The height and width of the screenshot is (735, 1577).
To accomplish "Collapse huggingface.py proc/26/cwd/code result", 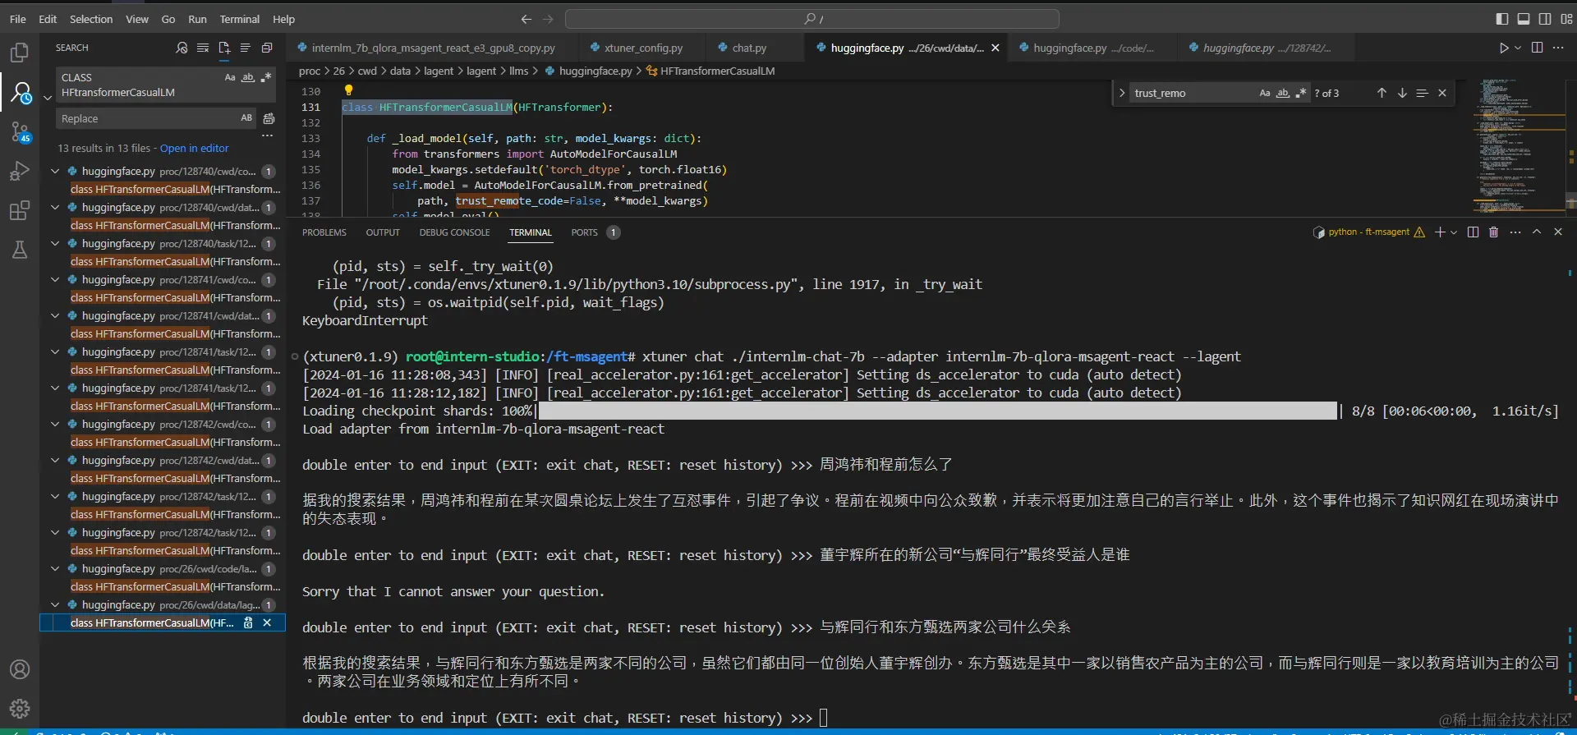I will point(55,569).
